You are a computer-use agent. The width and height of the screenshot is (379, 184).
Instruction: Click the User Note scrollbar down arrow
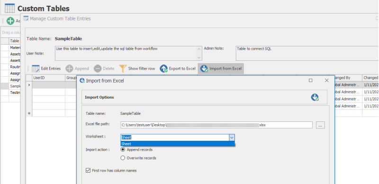click(199, 58)
